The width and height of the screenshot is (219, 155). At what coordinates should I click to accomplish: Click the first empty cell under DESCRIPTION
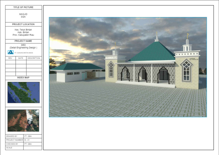click(34, 62)
